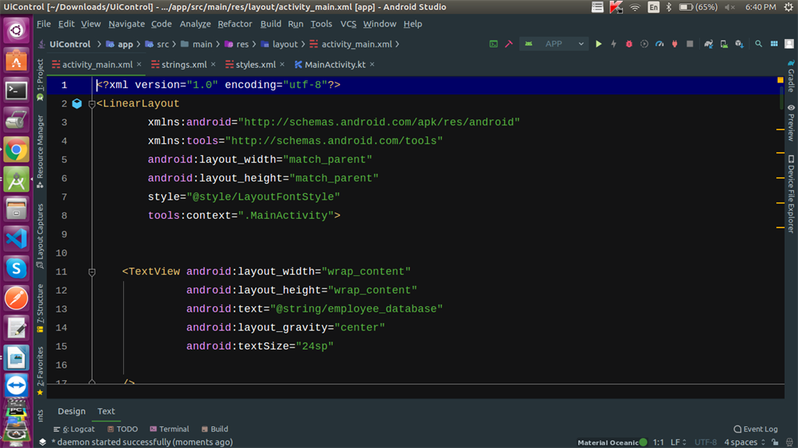Open the Analyze menu
The height and width of the screenshot is (448, 798).
coord(195,24)
